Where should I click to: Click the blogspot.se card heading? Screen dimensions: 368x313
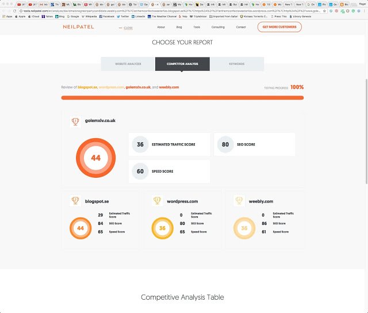coord(97,201)
